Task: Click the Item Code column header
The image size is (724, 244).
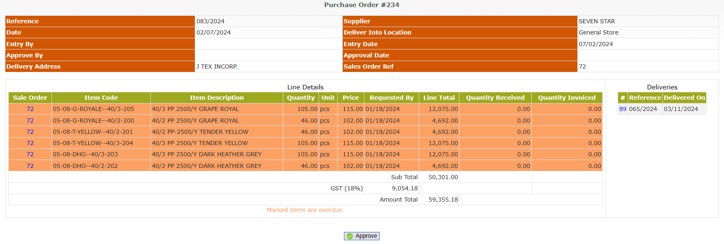Action: coord(101,98)
